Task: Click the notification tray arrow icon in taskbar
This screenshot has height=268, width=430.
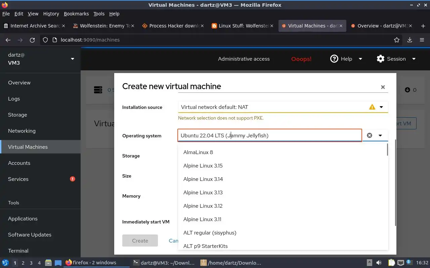Action: 369,263
